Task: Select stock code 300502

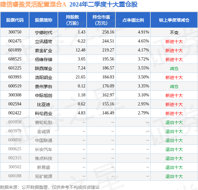Action: 15,167
